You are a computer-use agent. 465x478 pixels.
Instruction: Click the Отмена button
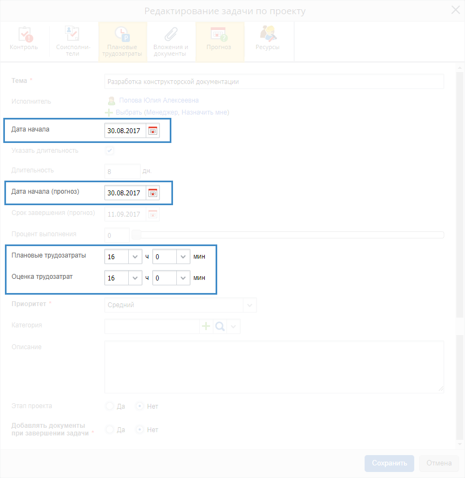pyautogui.click(x=439, y=463)
